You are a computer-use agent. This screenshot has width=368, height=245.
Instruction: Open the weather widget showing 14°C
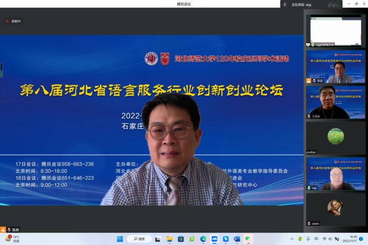coord(13,239)
